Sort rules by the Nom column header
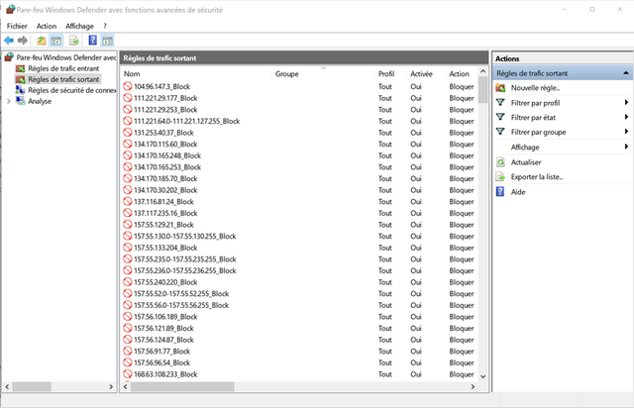 (x=196, y=74)
